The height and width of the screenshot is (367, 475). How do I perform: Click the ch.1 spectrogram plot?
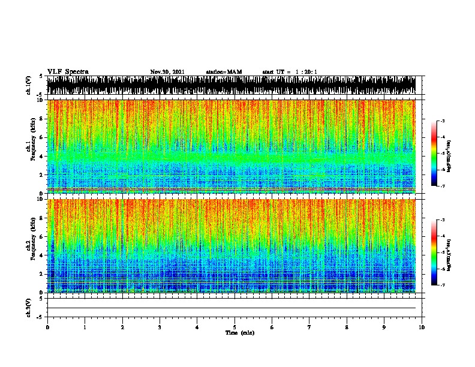coord(232,146)
